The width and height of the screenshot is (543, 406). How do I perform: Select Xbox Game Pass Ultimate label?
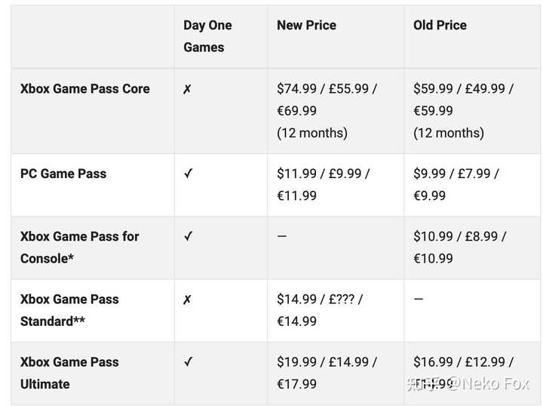point(69,373)
